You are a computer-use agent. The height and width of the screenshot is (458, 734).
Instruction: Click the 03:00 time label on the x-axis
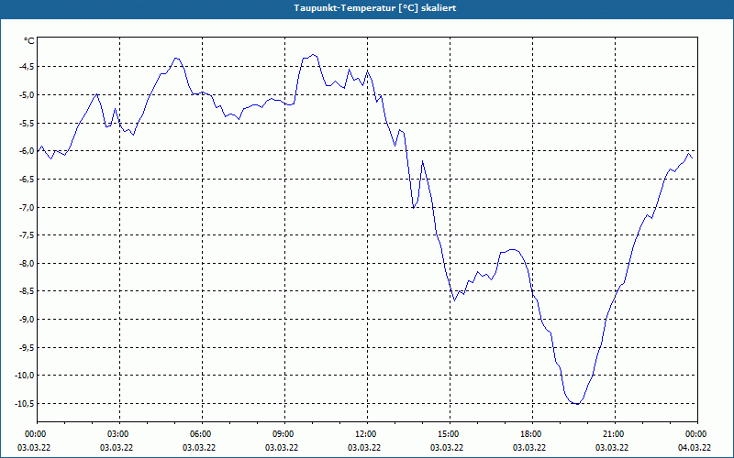point(120,434)
